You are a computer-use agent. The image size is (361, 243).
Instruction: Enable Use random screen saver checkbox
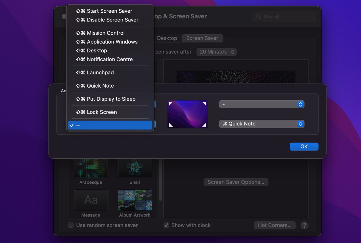click(71, 225)
